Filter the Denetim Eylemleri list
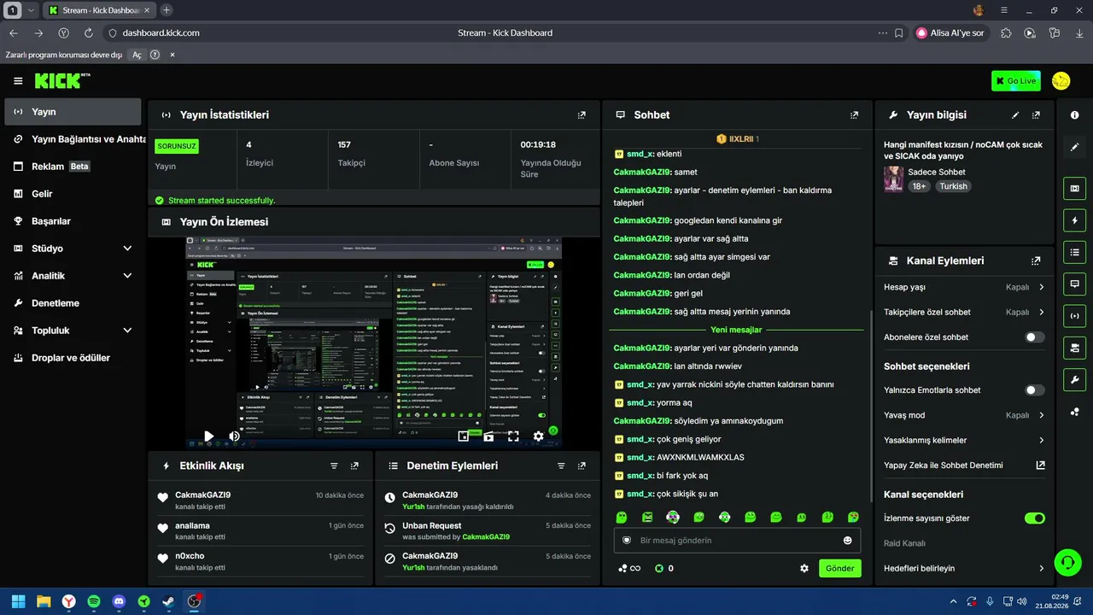1093x615 pixels. pos(561,466)
